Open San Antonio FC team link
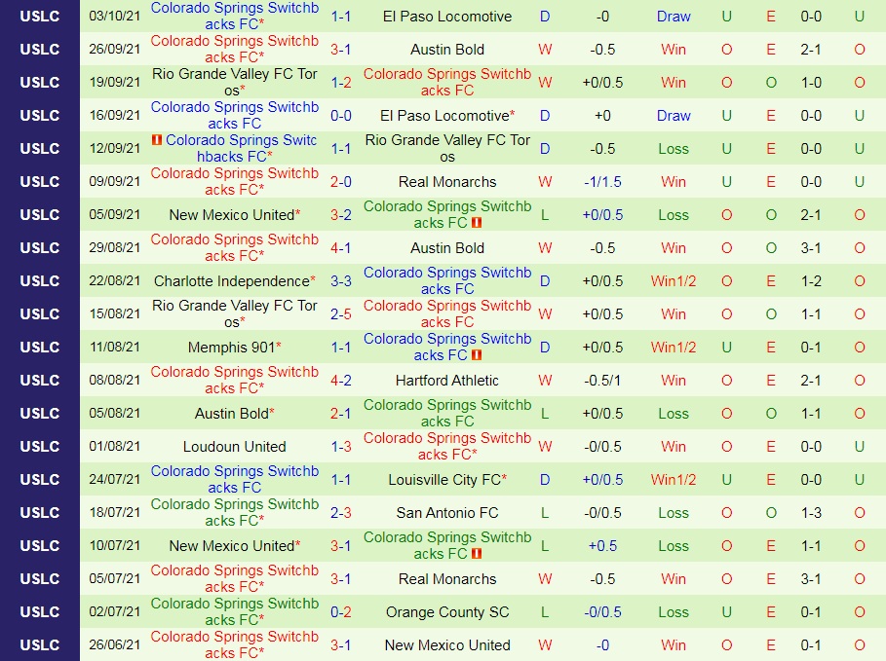886x661 pixels. pos(447,513)
